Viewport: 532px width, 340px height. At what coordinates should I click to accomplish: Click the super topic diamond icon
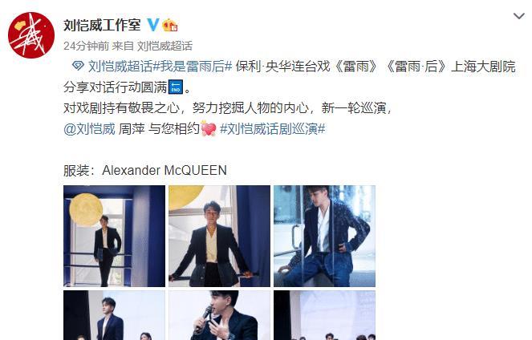[x=78, y=66]
